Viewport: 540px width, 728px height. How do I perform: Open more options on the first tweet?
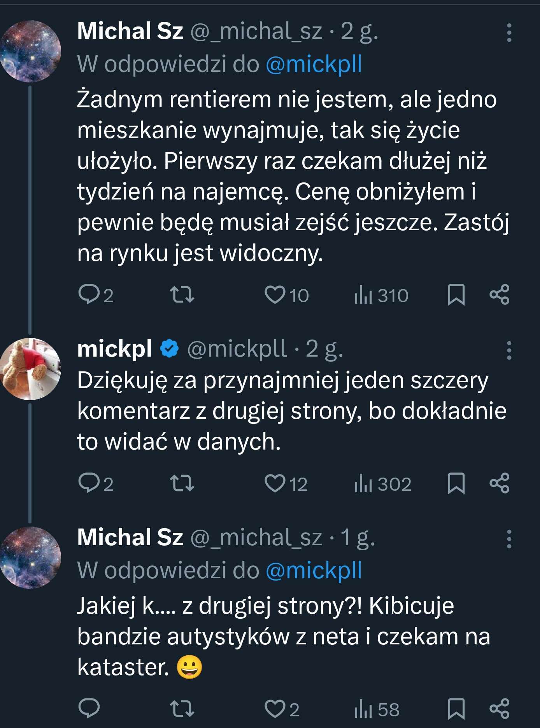point(509,33)
